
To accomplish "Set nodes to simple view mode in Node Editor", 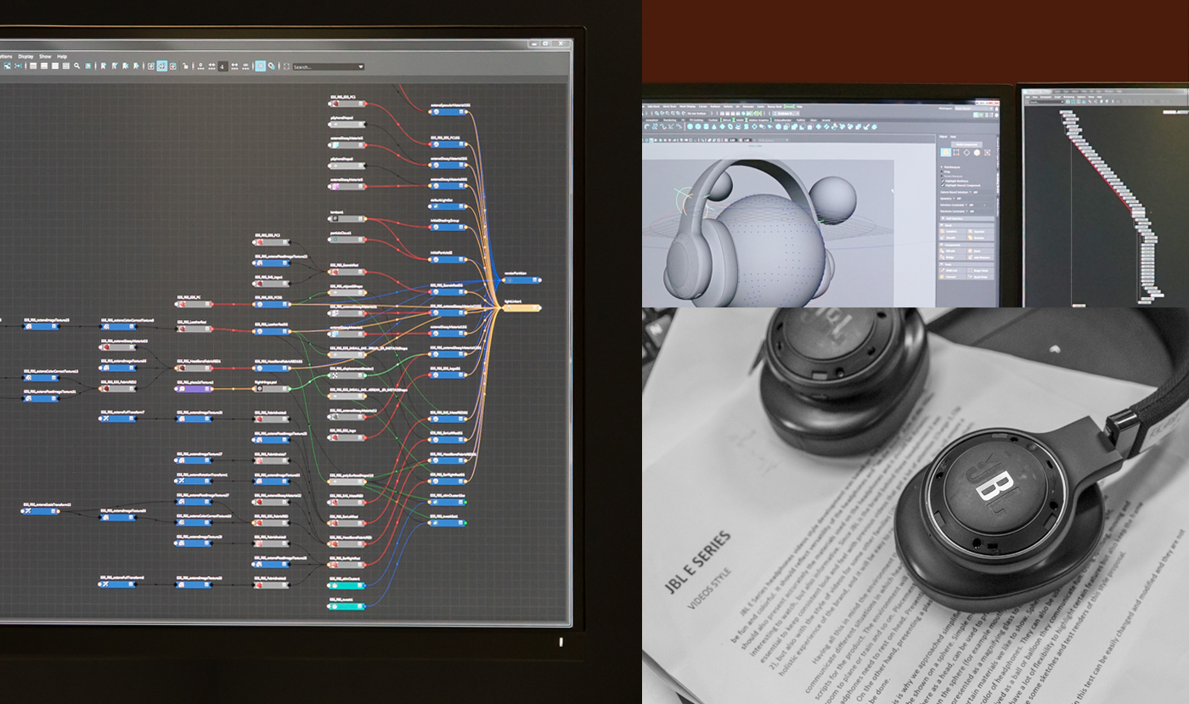I will tap(33, 65).
